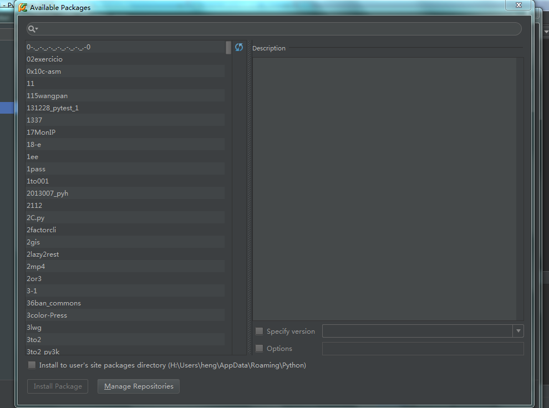Select the 2or3 package
Viewport: 549px width, 408px height.
point(125,279)
